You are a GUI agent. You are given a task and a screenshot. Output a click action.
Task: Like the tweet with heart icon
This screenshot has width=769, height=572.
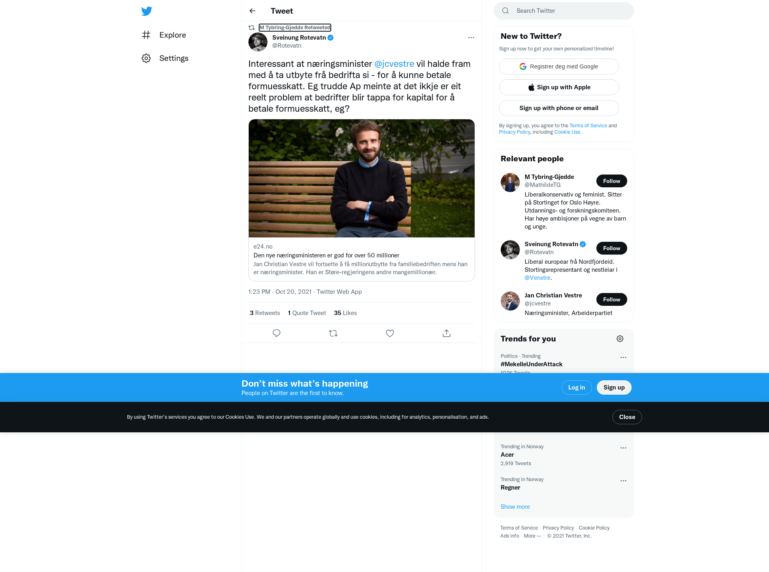tap(390, 333)
